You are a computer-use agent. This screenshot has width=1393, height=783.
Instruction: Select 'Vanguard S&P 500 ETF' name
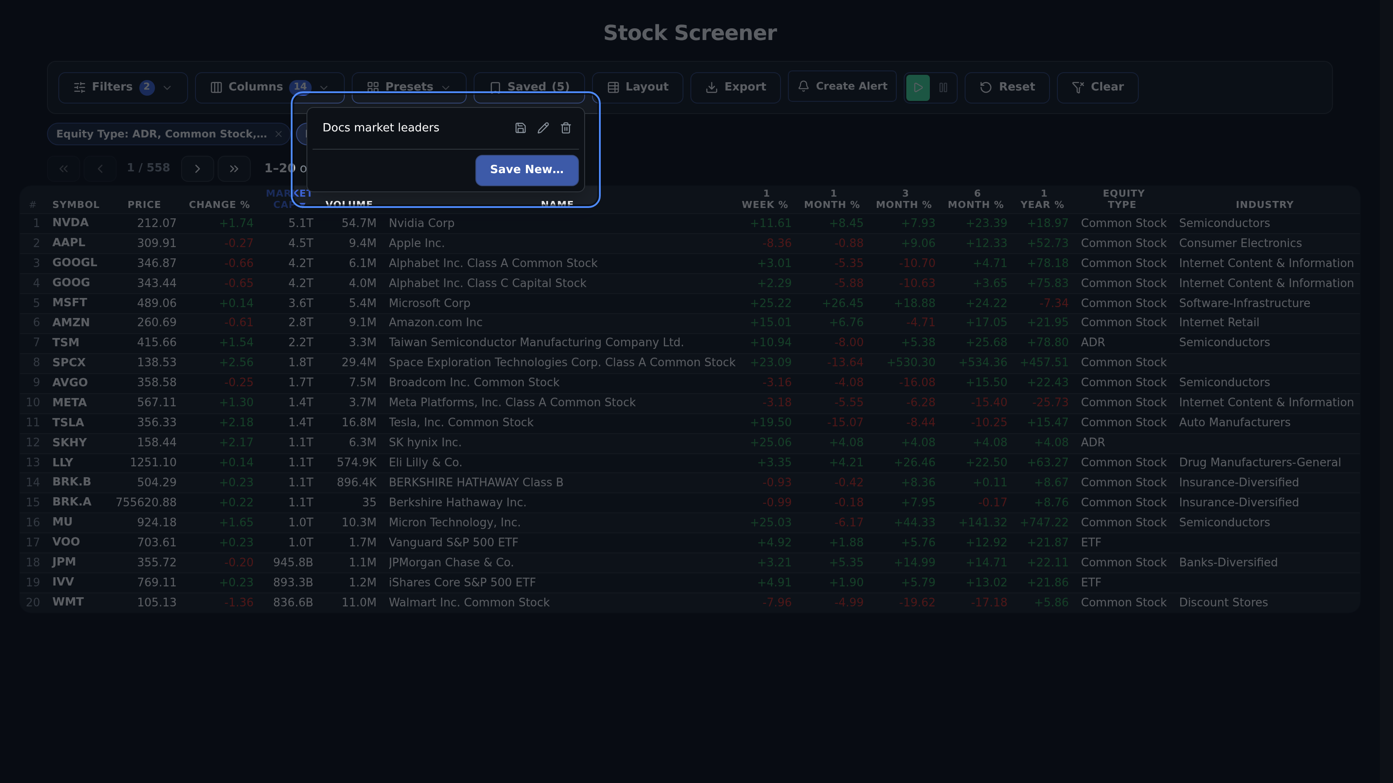click(453, 542)
